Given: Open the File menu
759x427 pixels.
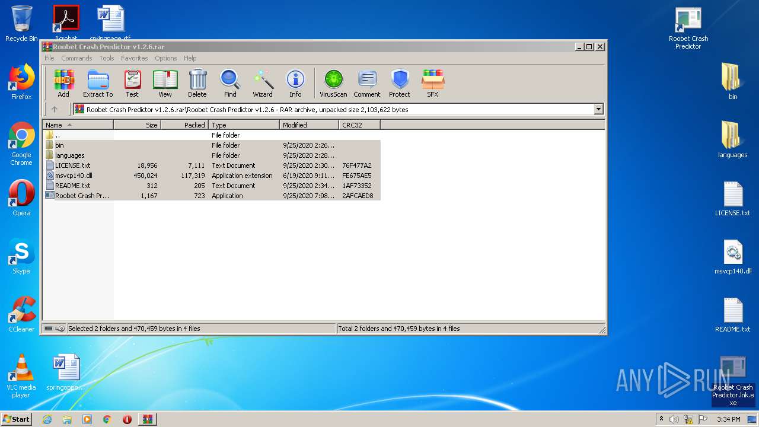Looking at the screenshot, I should [x=49, y=58].
